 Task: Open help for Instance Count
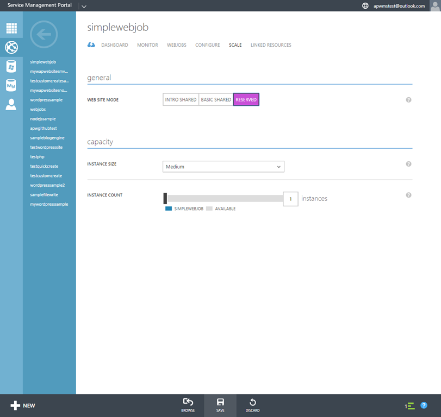point(409,195)
